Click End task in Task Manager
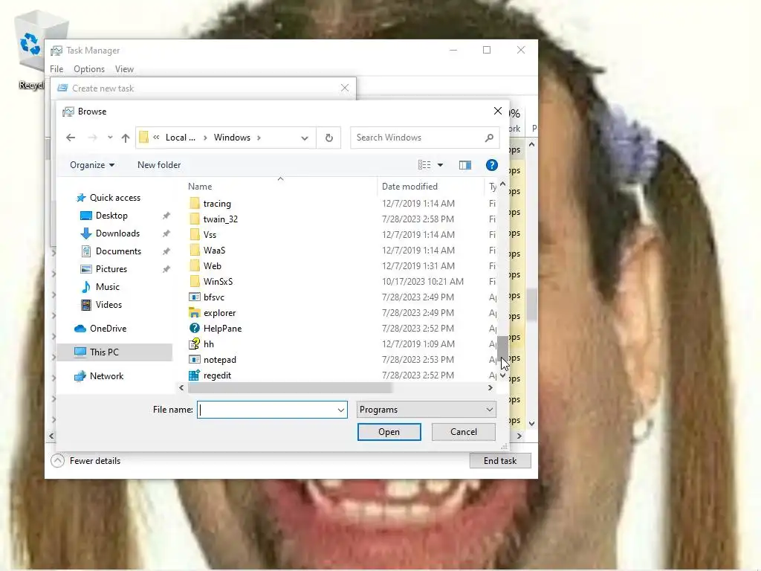This screenshot has height=571, width=761. coord(500,461)
